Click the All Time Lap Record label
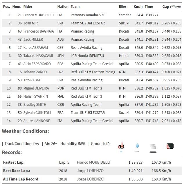The width and height of the screenshot is (184, 186). (x=21, y=179)
